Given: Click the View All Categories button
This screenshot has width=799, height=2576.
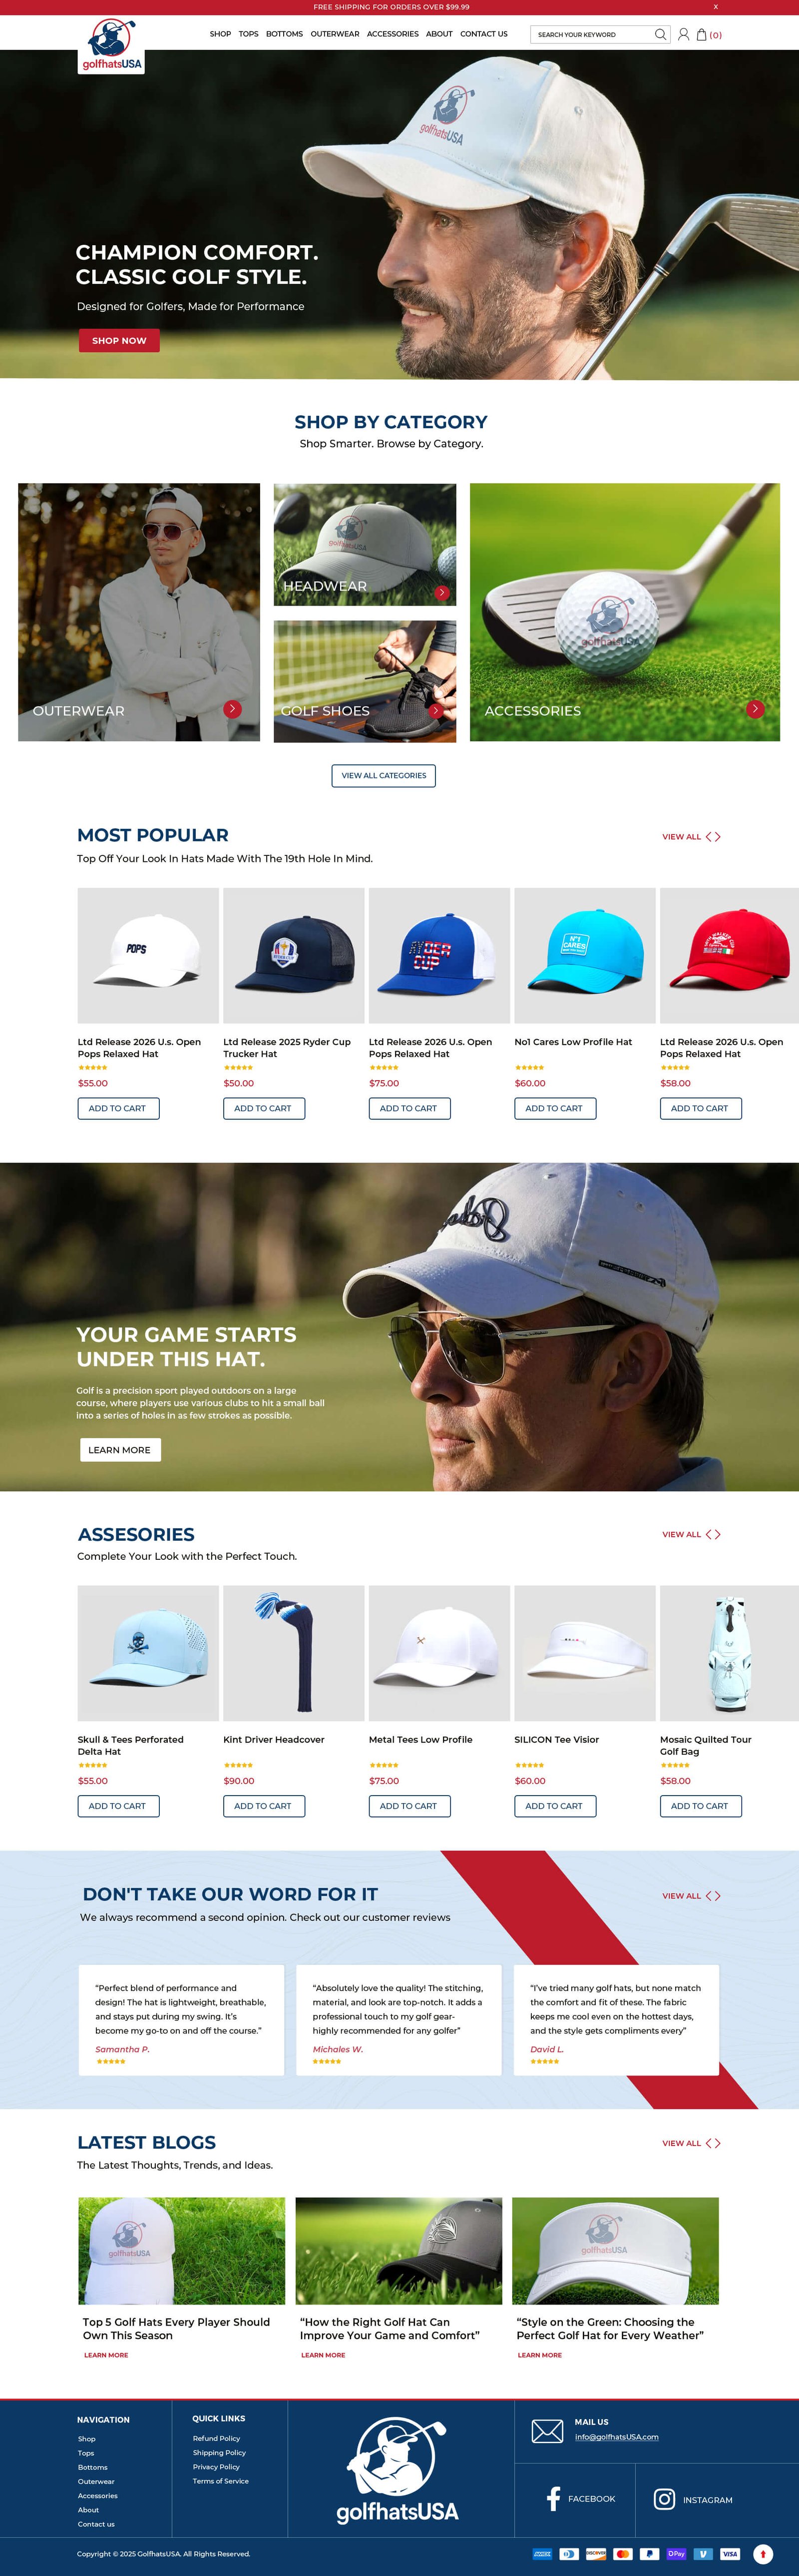Looking at the screenshot, I should click(384, 775).
